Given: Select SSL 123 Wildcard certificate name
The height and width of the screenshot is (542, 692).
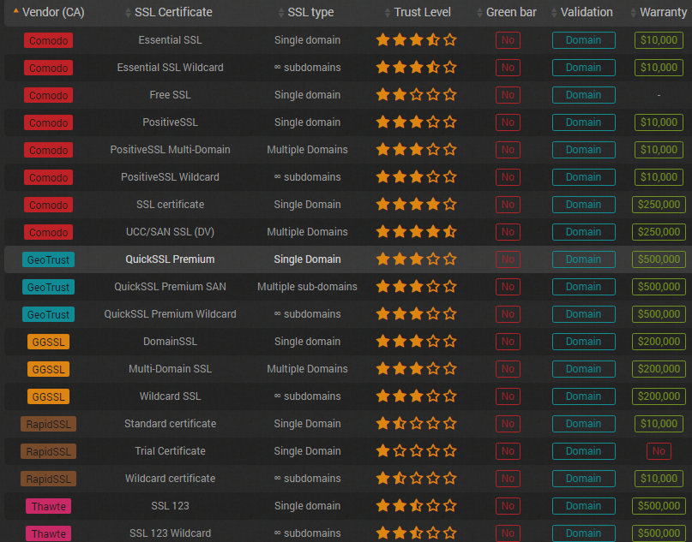Looking at the screenshot, I should [x=171, y=533].
